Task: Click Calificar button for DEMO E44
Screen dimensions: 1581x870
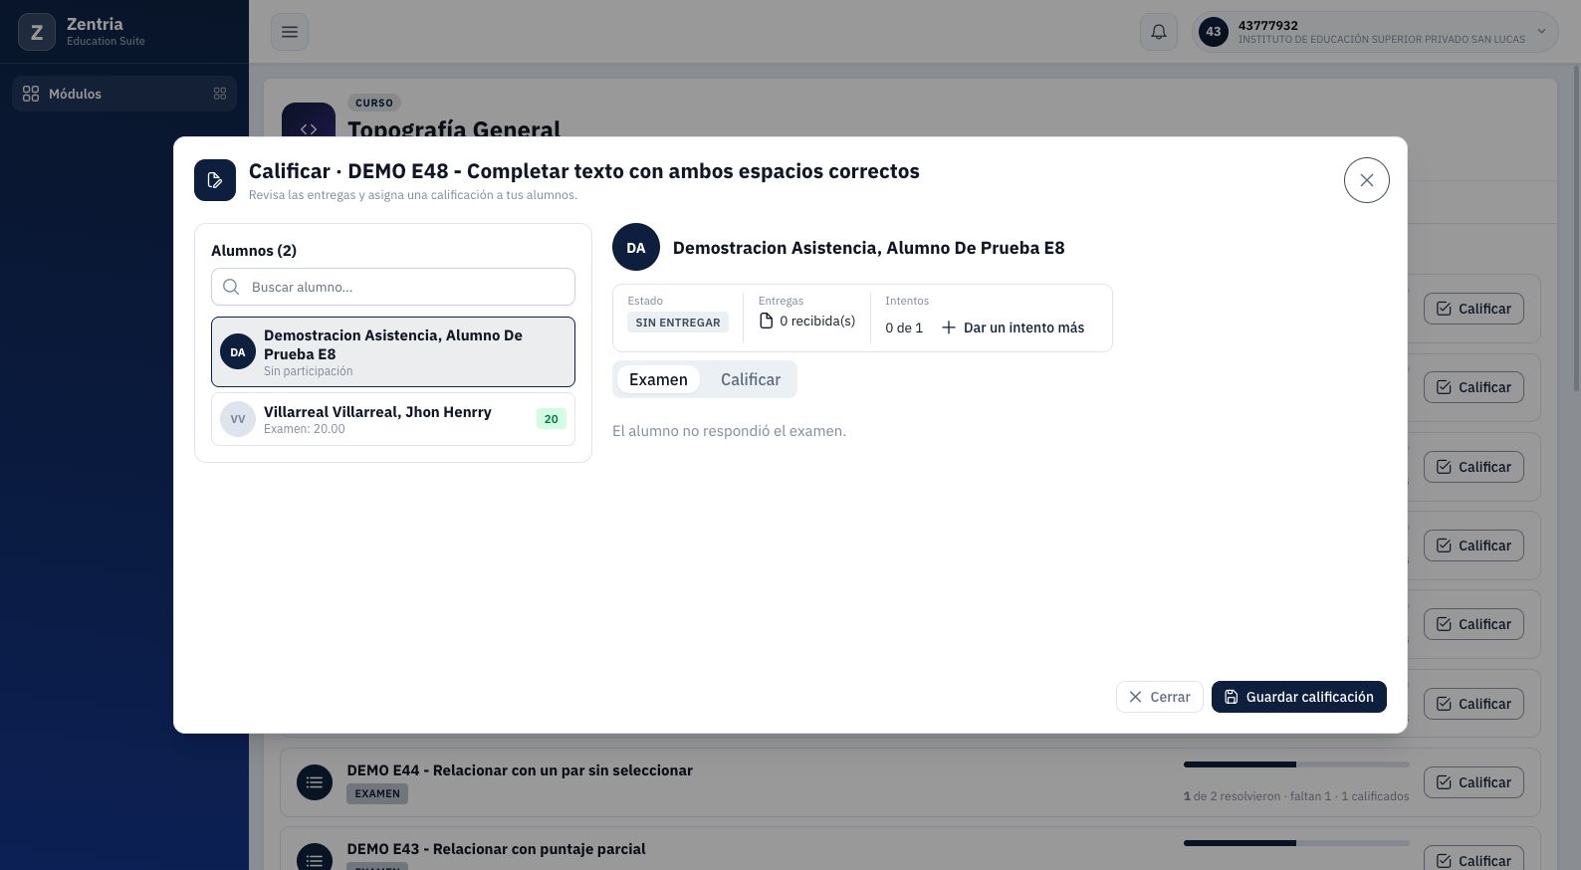Action: pyautogui.click(x=1473, y=782)
